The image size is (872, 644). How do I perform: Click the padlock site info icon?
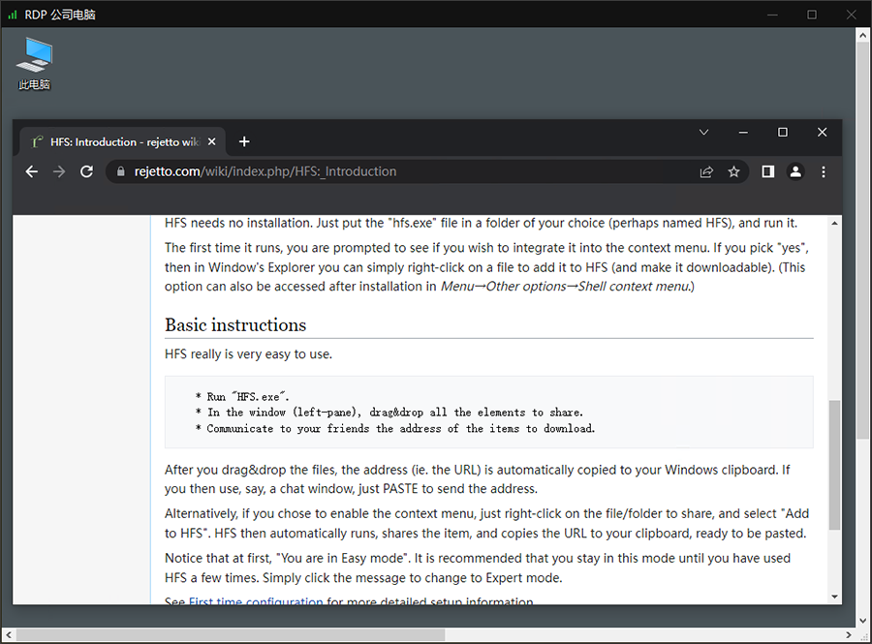click(x=121, y=171)
